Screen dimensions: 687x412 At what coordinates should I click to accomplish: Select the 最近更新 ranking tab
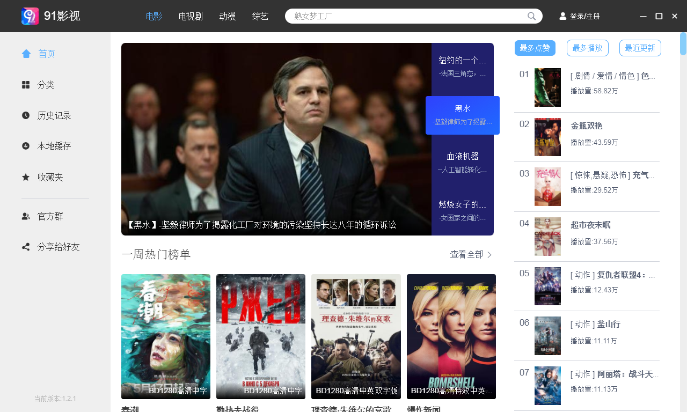pyautogui.click(x=640, y=48)
